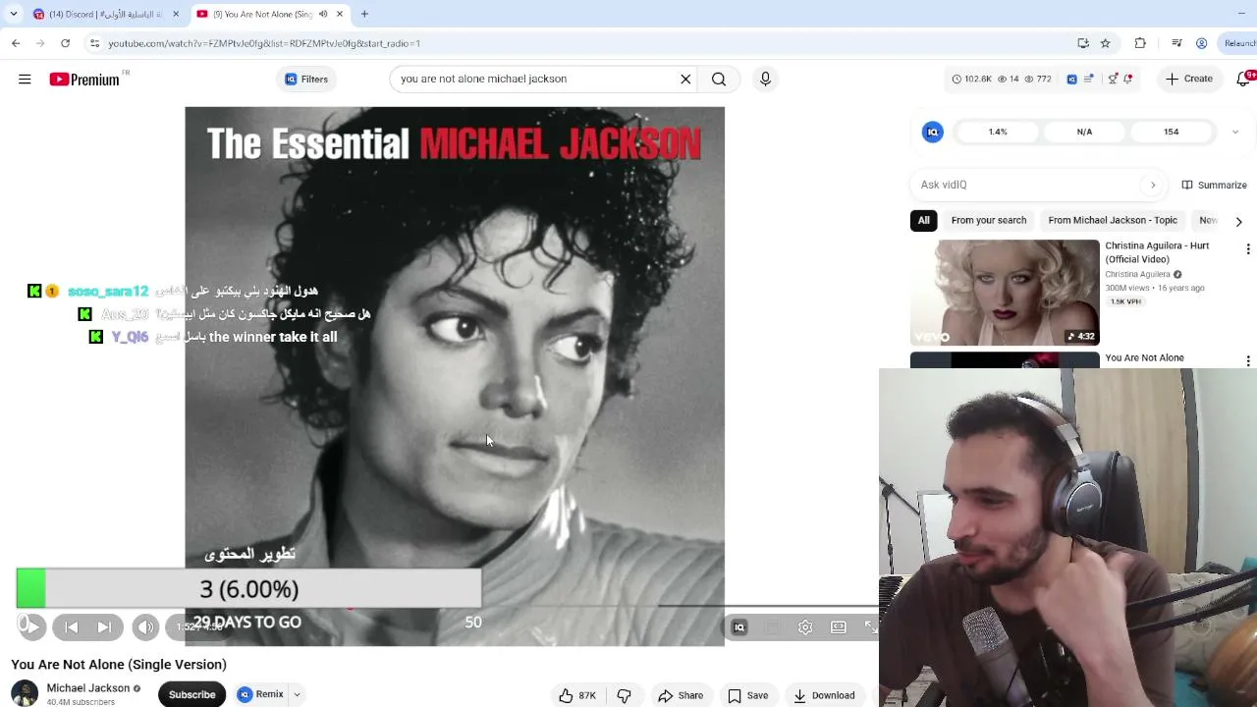The height and width of the screenshot is (707, 1257).
Task: Start voice search with the microphone
Action: coord(765,80)
